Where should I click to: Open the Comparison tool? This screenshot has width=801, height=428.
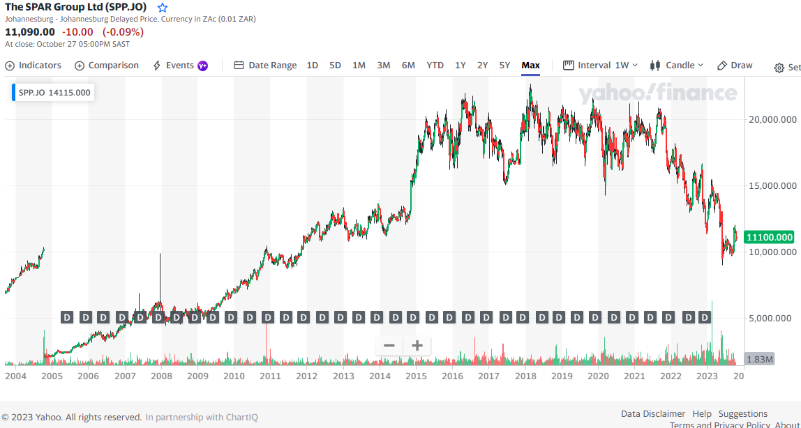107,66
